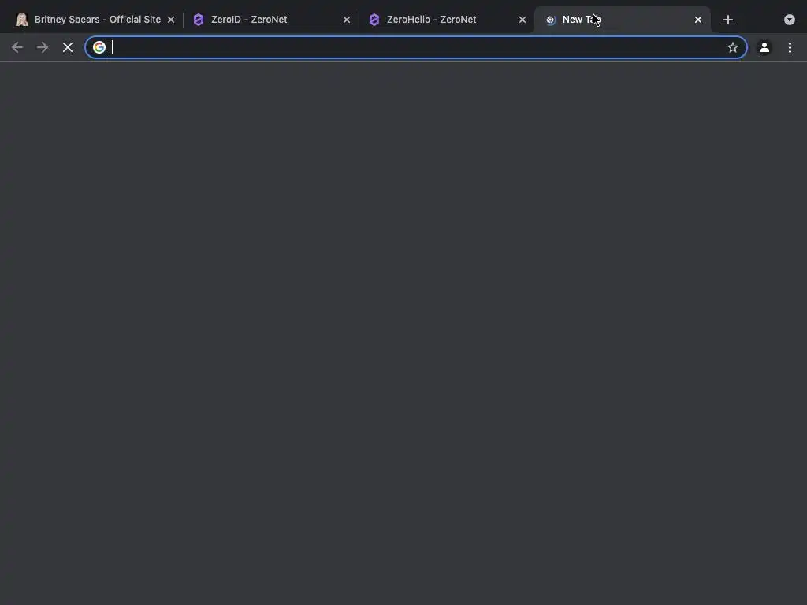807x605 pixels.
Task: Open the profile account button
Action: pos(764,47)
